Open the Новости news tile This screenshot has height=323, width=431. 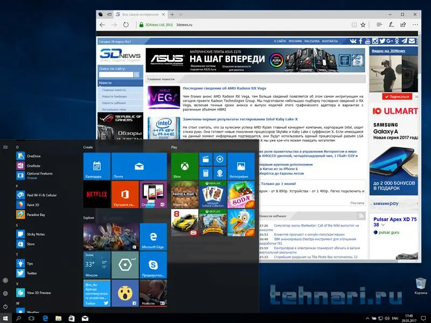pyautogui.click(x=153, y=293)
